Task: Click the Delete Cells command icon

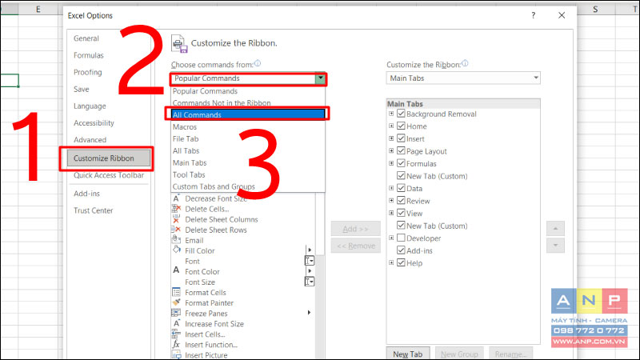Action: 176,209
